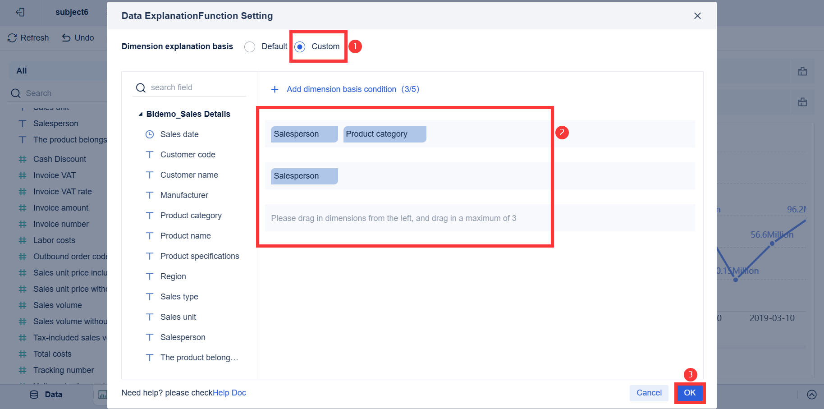Viewport: 824px width, 409px height.
Task: Collapse the BIdemo_Sales Details field tree
Action: [140, 114]
